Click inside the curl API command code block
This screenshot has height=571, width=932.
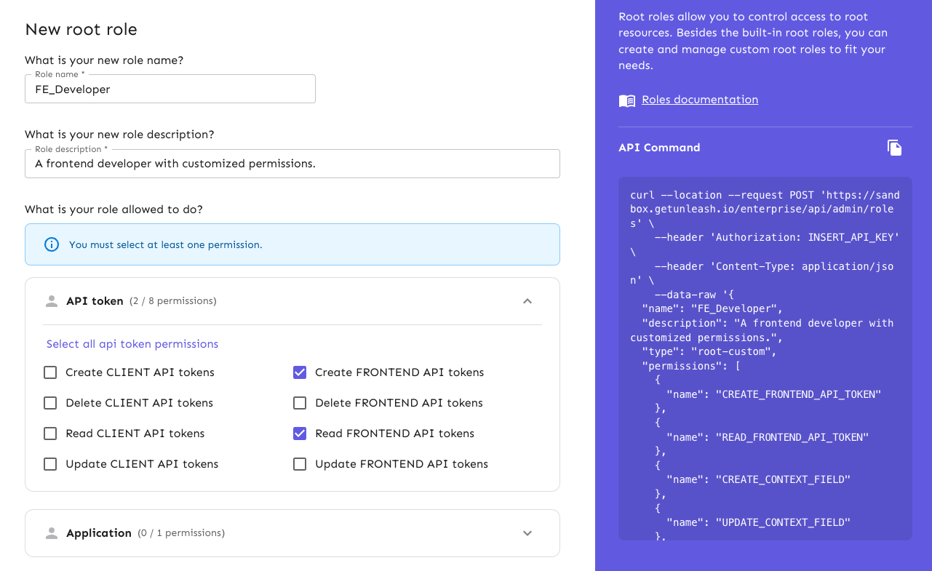coord(764,356)
